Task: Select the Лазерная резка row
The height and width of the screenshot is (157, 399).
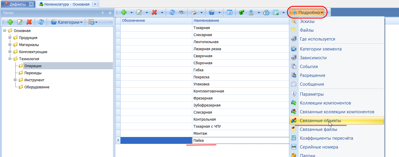Action: 207,49
